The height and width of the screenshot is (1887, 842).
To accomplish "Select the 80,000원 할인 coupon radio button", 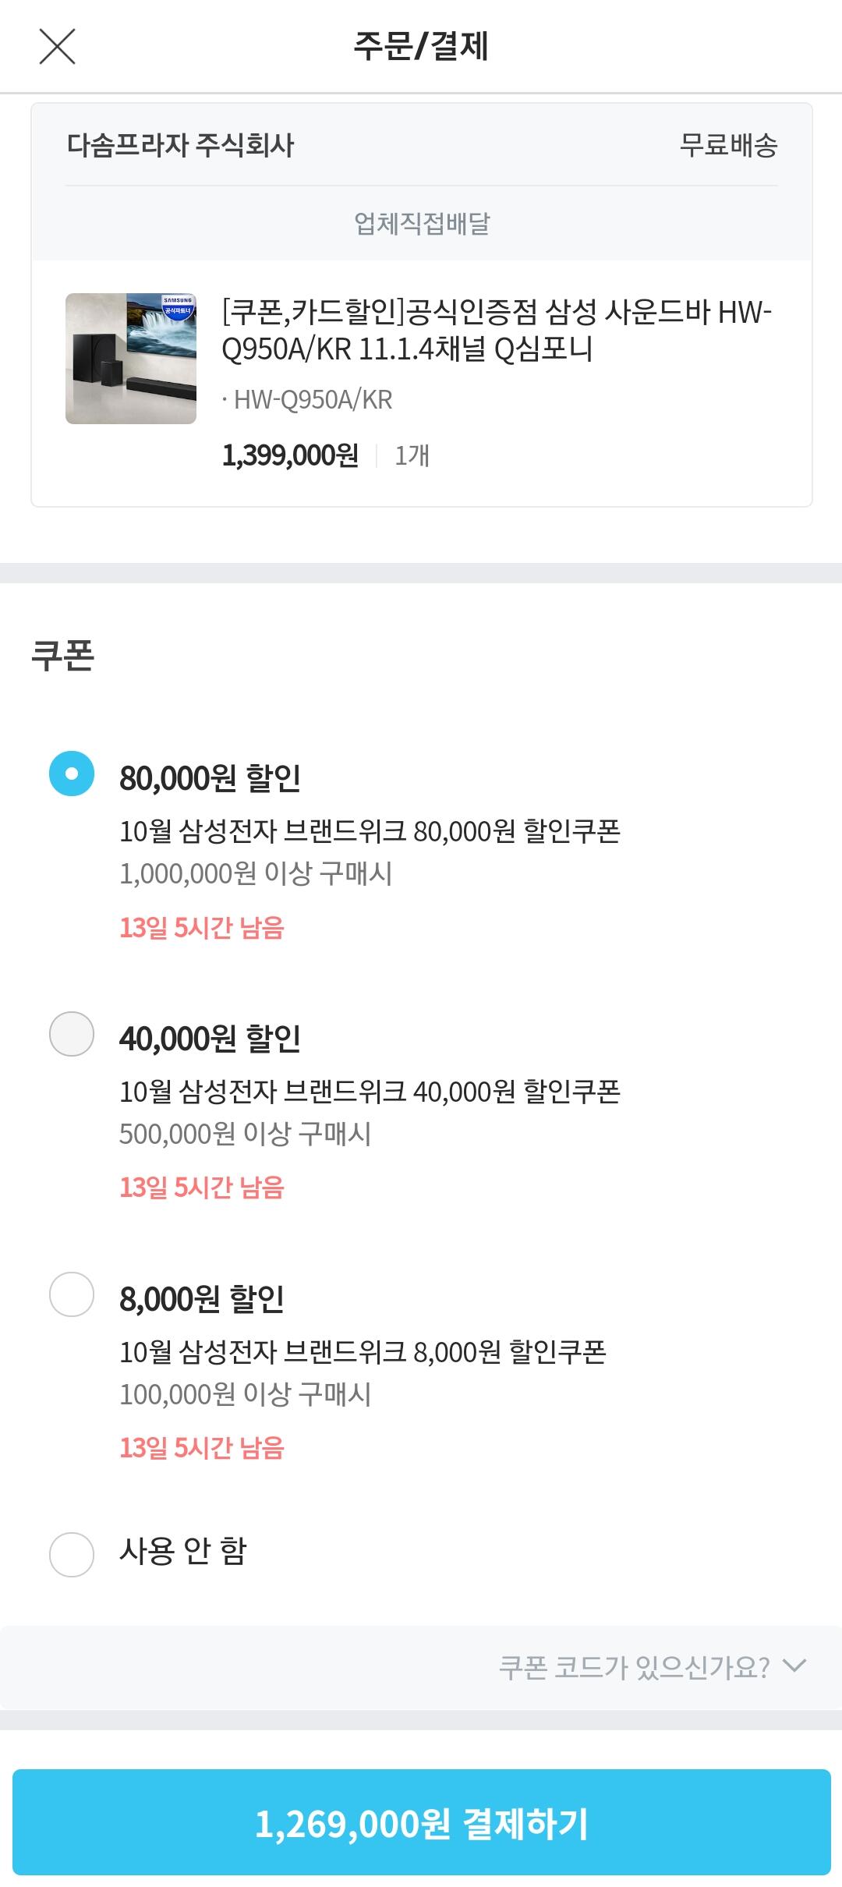I will (72, 774).
